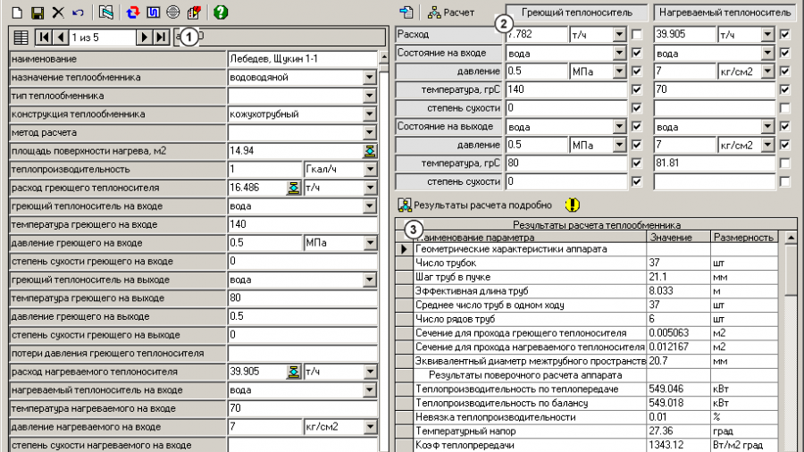804x452 pixels.
Task: Edit record counter field 1 из 5
Action: 103,38
